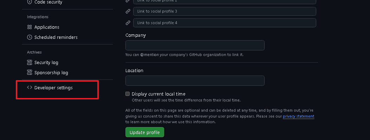This screenshot has width=370, height=140.
Task: Click the Applications grid icon
Action: click(30, 27)
